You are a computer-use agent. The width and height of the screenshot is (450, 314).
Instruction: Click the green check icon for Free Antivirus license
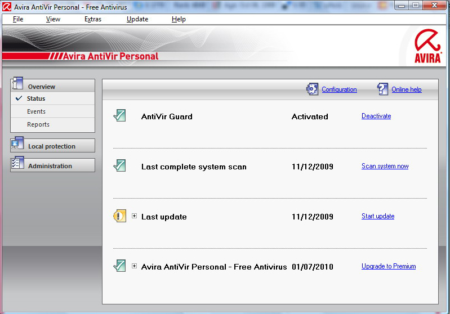(119, 266)
